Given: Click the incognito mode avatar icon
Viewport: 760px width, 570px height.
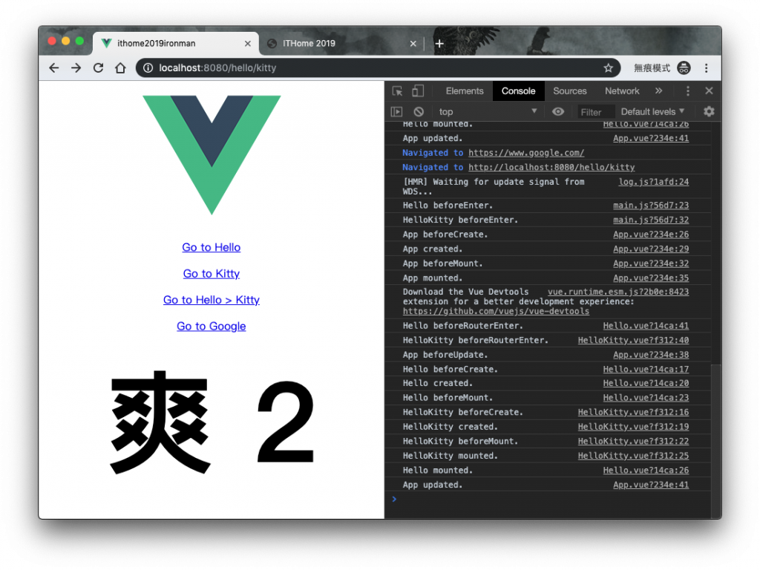Looking at the screenshot, I should (684, 68).
